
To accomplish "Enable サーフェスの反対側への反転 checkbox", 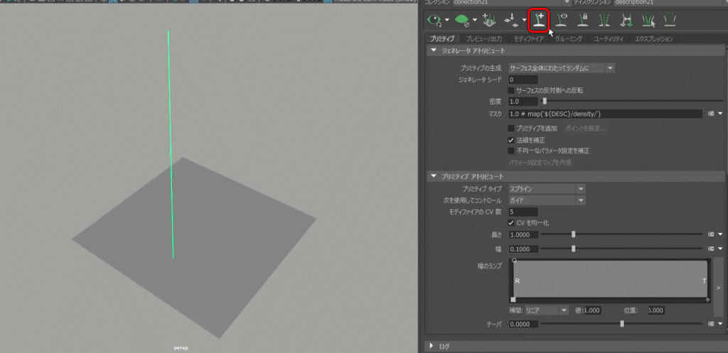I will pos(511,90).
